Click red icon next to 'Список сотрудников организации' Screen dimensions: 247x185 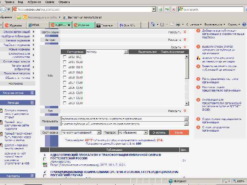pyautogui.click(x=198, y=127)
